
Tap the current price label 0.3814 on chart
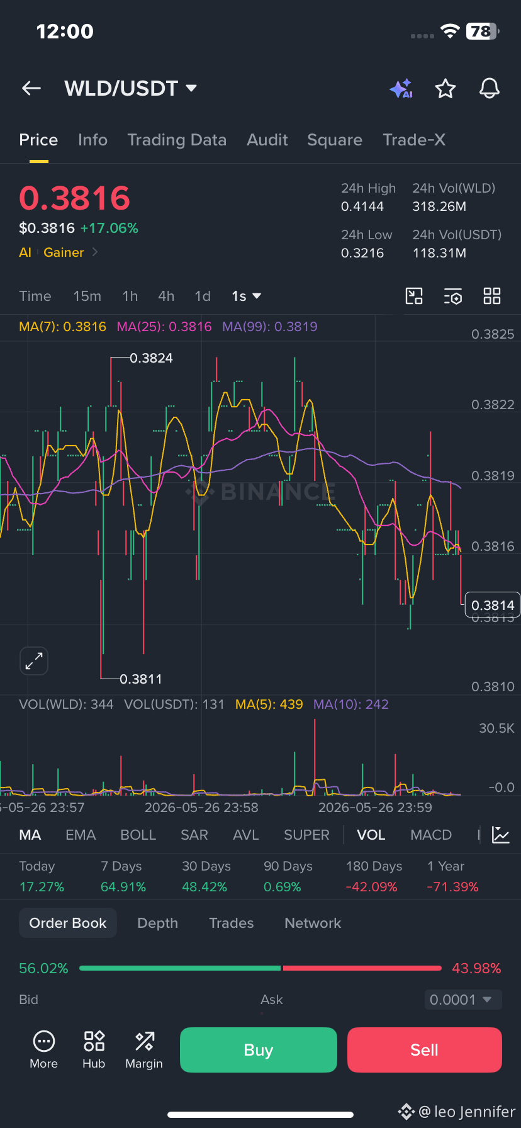pos(492,605)
